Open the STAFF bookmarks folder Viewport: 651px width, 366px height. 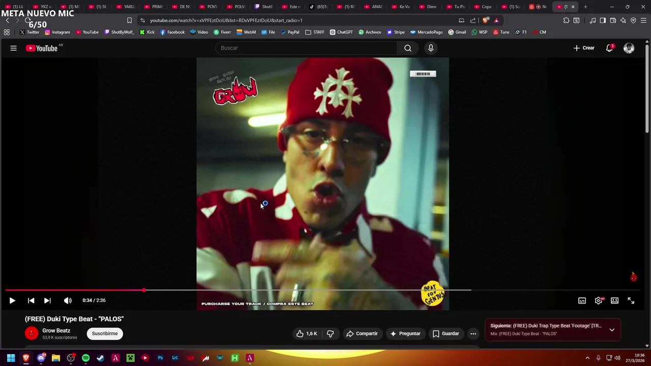tap(315, 32)
